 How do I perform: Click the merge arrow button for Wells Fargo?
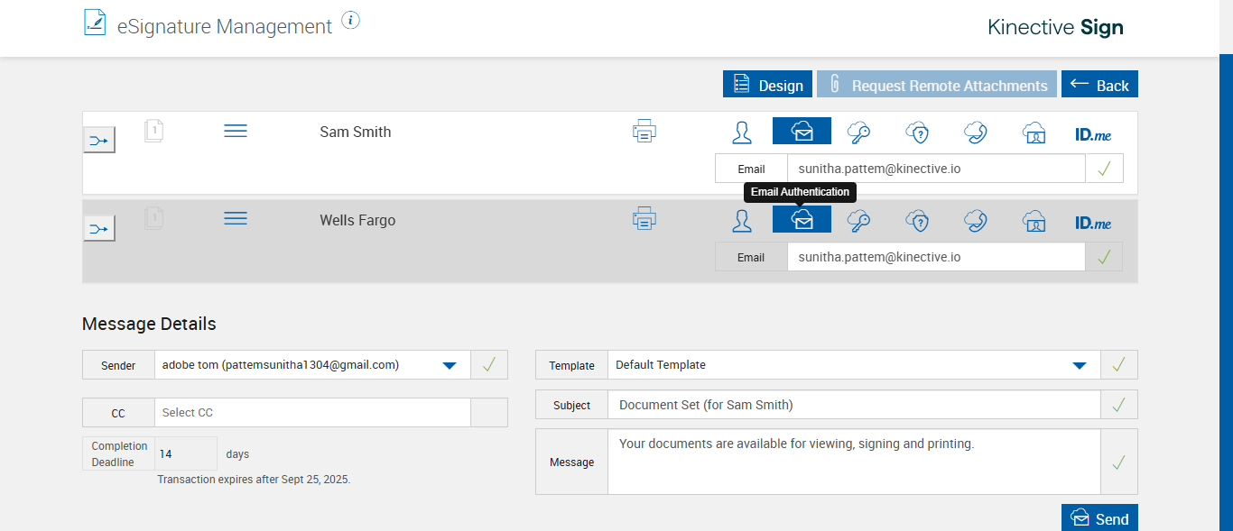tap(99, 229)
